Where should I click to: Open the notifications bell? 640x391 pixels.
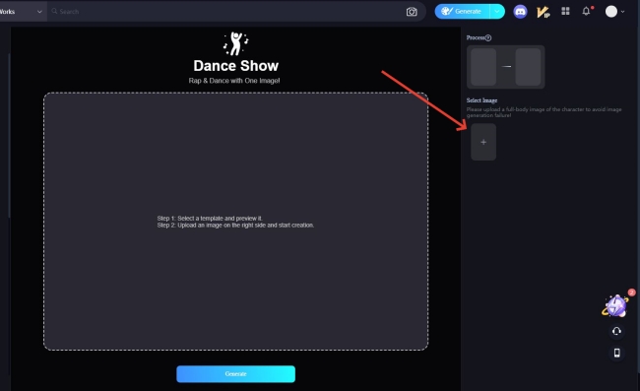point(586,11)
